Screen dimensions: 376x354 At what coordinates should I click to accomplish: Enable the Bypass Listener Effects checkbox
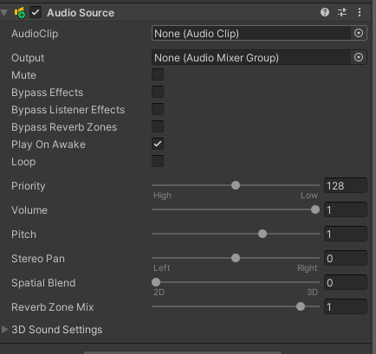tap(158, 109)
